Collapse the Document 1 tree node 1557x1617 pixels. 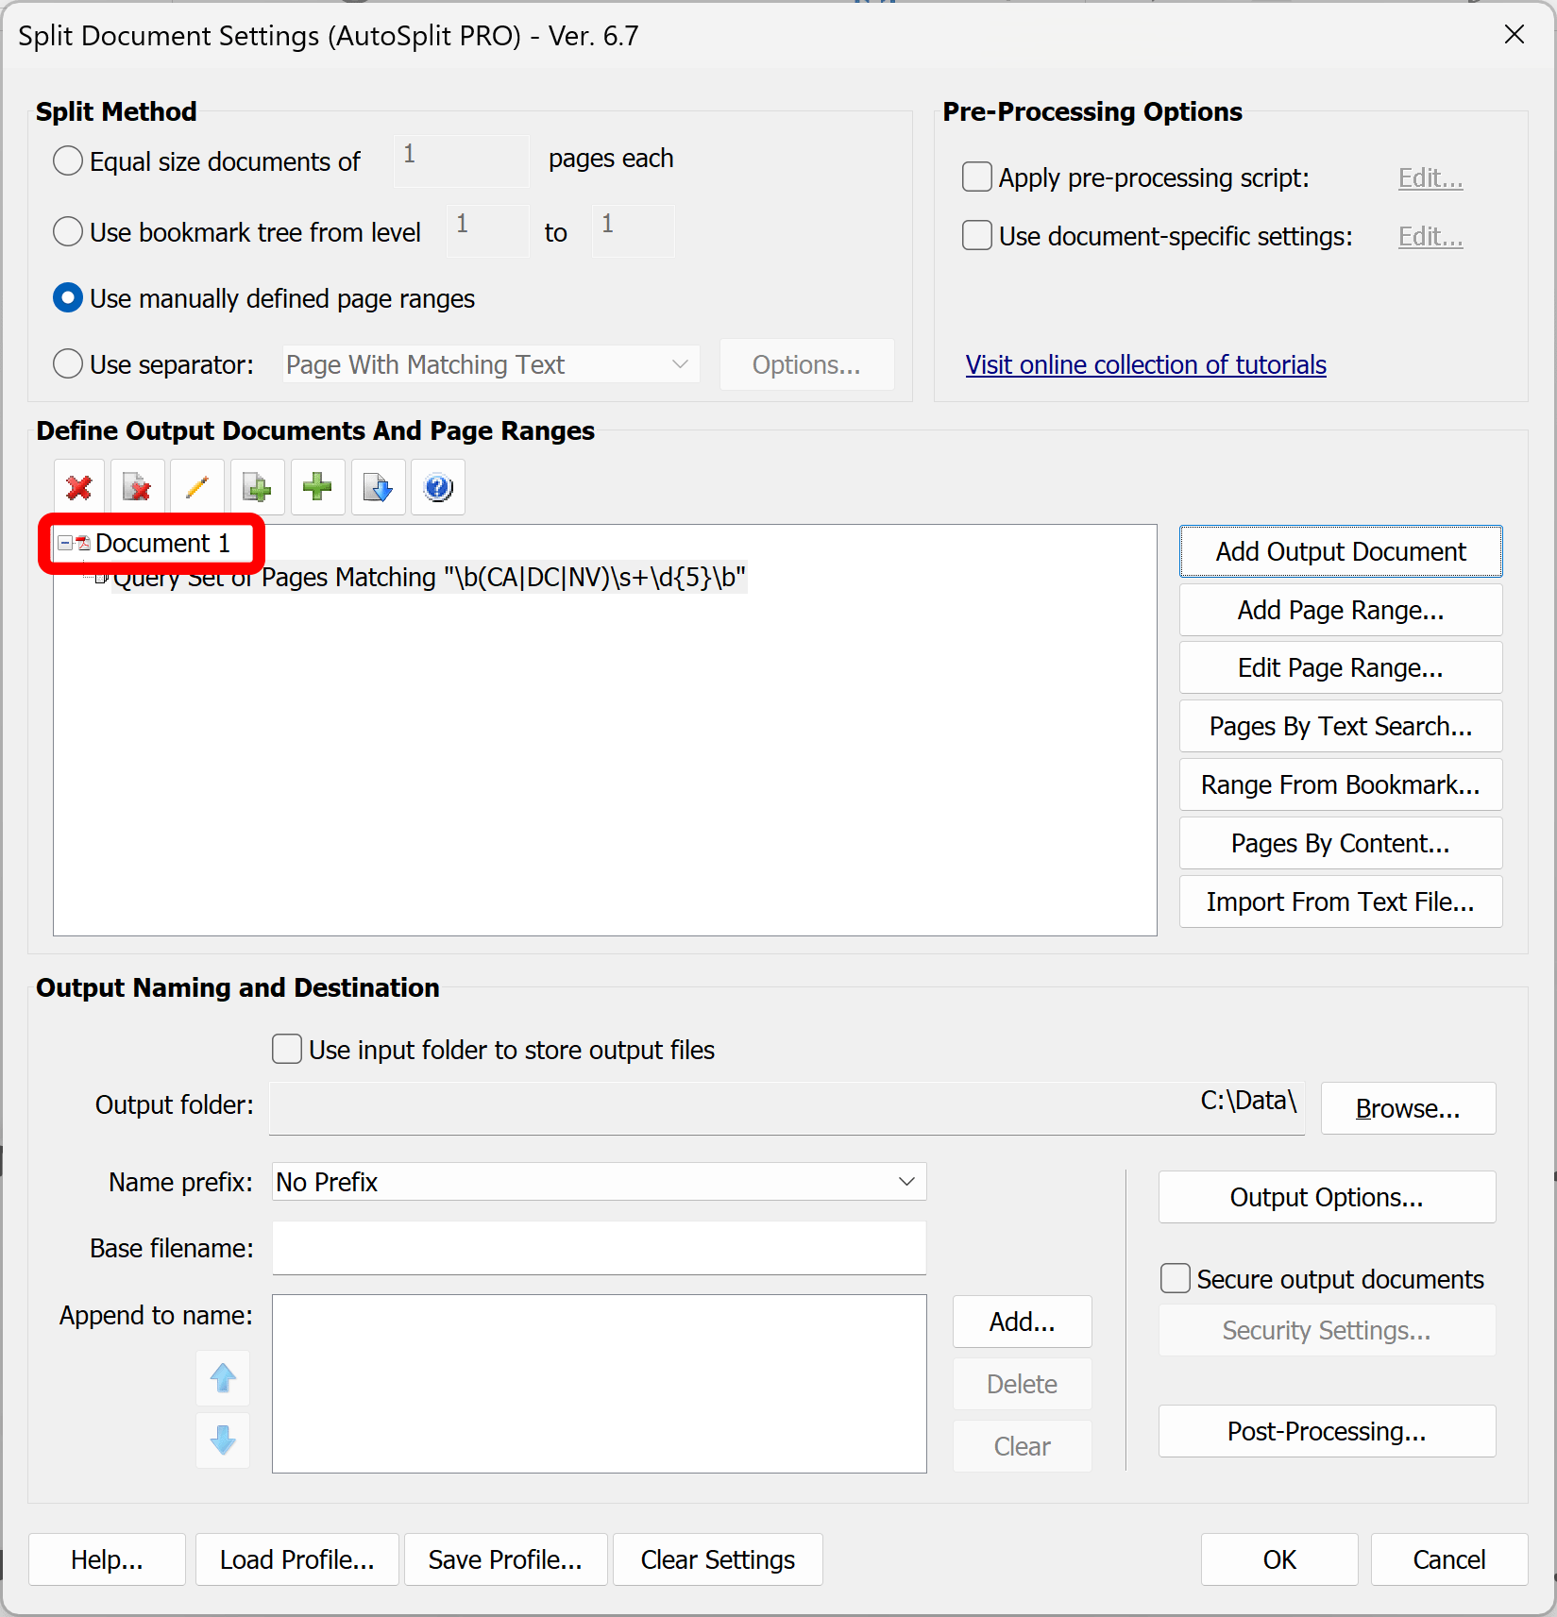pyautogui.click(x=64, y=543)
